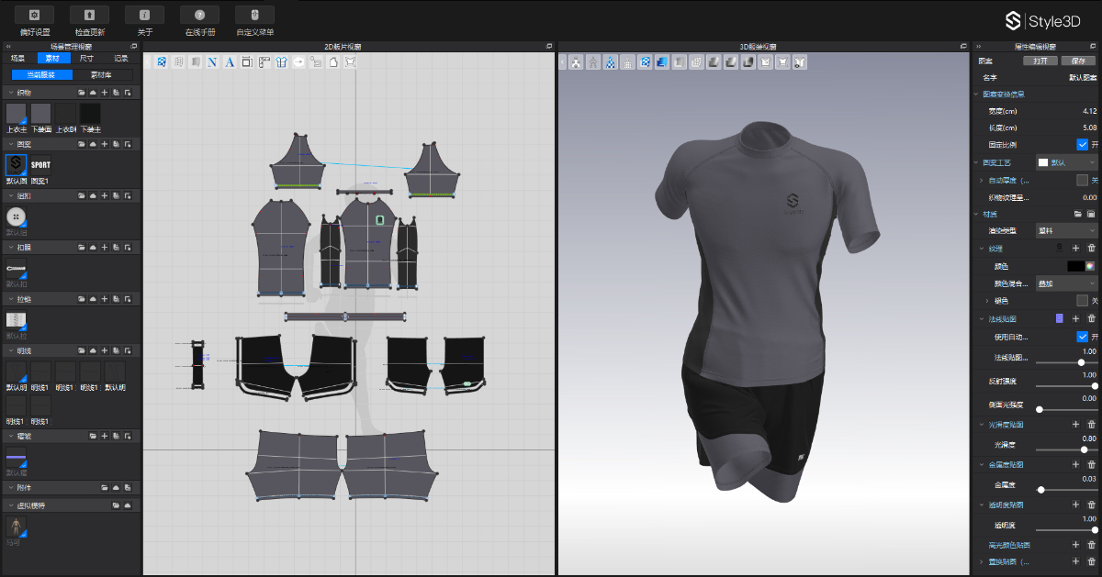The height and width of the screenshot is (577, 1102).
Task: Open 偏好设置 preferences from top toolbar
Action: [34, 16]
